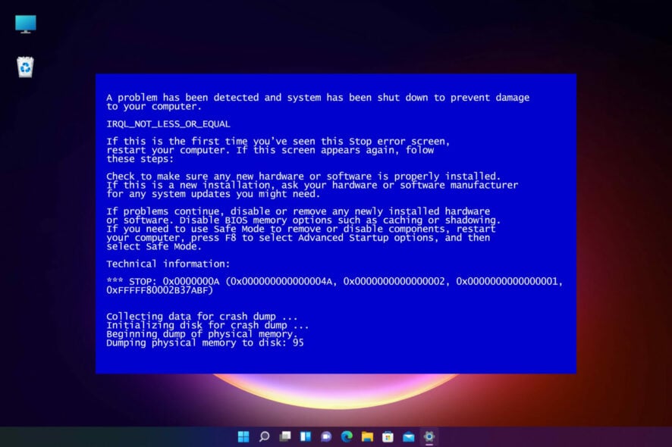
Task: Click 'Check to make sure any new hardware' line
Action: (x=303, y=177)
